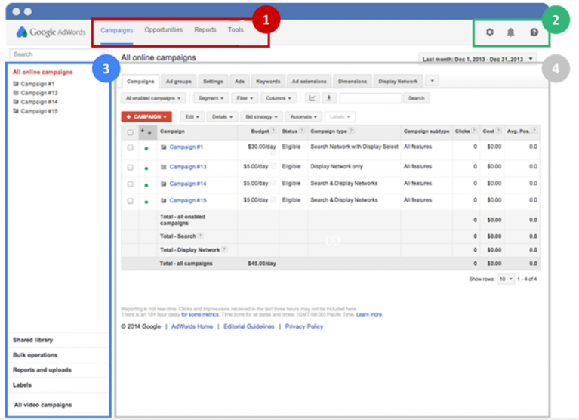Tick the select-all campaigns header checkbox
Viewport: 579px width, 420px height.
[130, 132]
